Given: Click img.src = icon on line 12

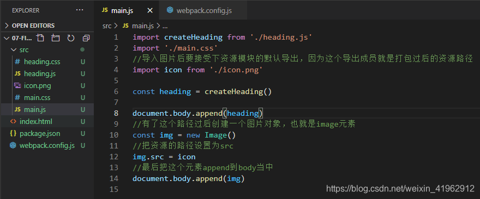Looking at the screenshot, I should coord(164,157).
